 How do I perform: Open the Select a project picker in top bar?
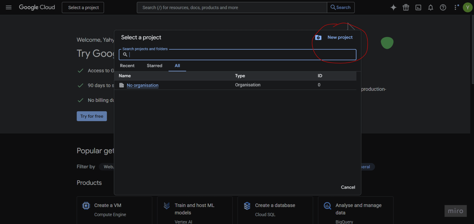(x=83, y=8)
